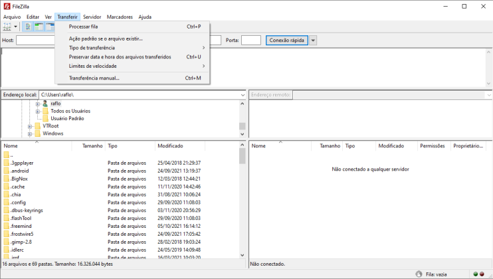Select the raflo user icon in tree
493x279 pixels.
45,104
